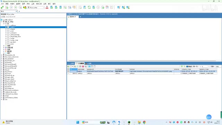This screenshot has width=222, height=125.
Task: Click the upgrade notice banner text
Action: 93,14
